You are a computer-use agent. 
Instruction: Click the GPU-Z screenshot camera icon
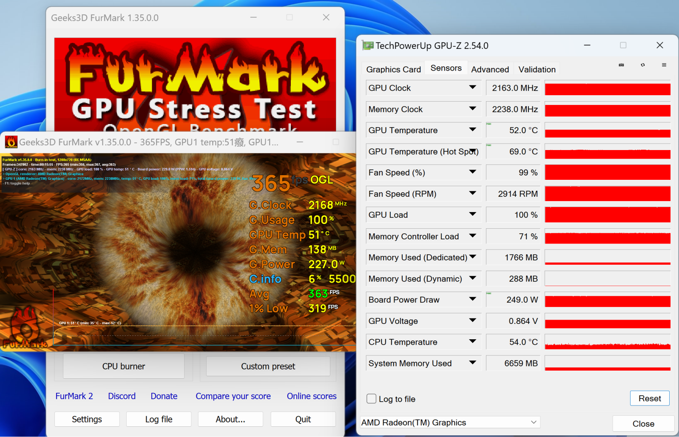pos(621,65)
